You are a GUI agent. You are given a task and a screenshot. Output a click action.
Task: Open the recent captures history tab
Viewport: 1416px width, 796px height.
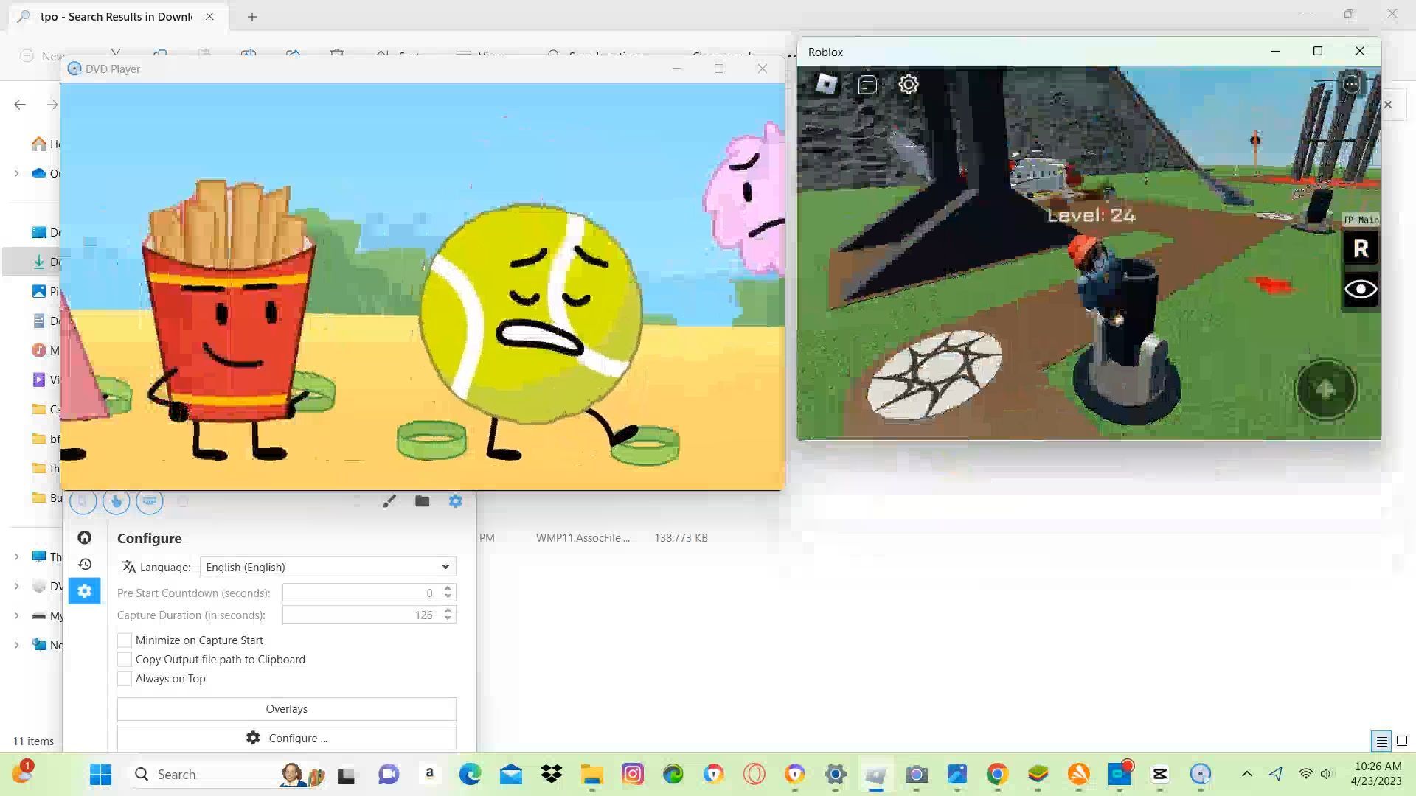tap(85, 564)
